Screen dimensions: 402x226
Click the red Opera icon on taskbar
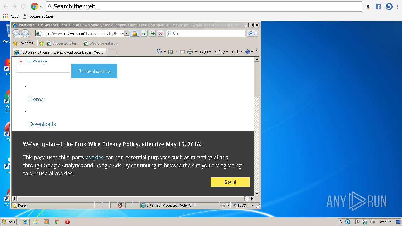coord(67,222)
